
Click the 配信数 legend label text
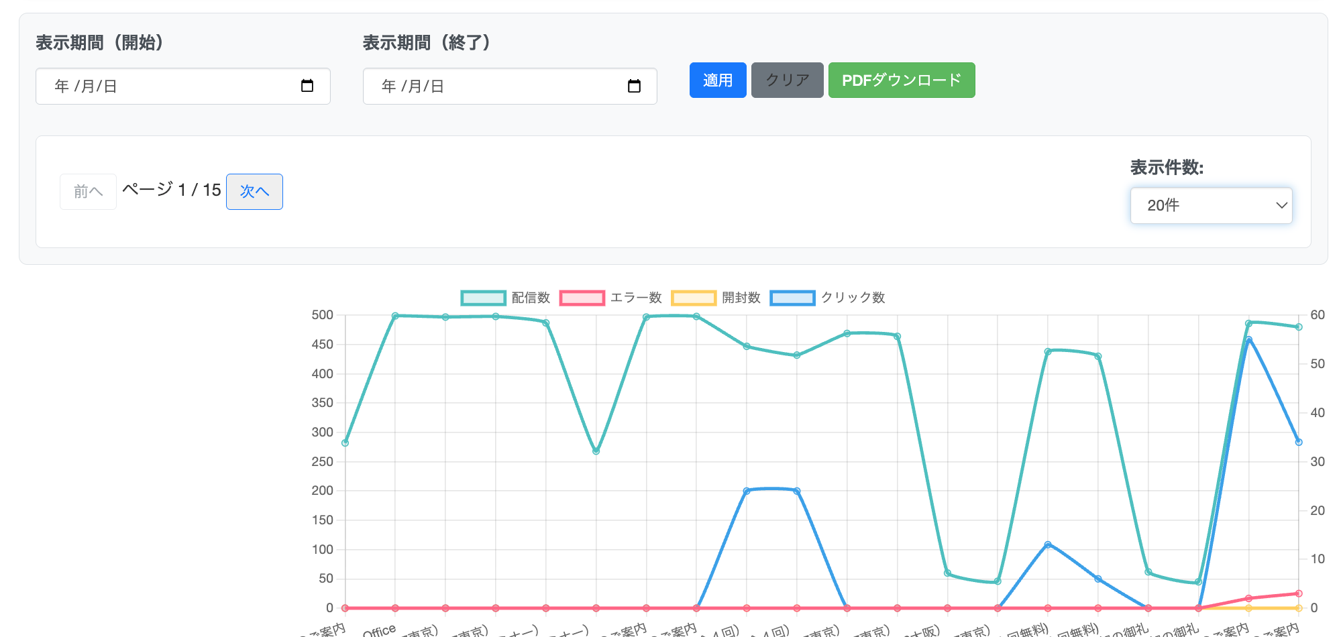tap(531, 298)
